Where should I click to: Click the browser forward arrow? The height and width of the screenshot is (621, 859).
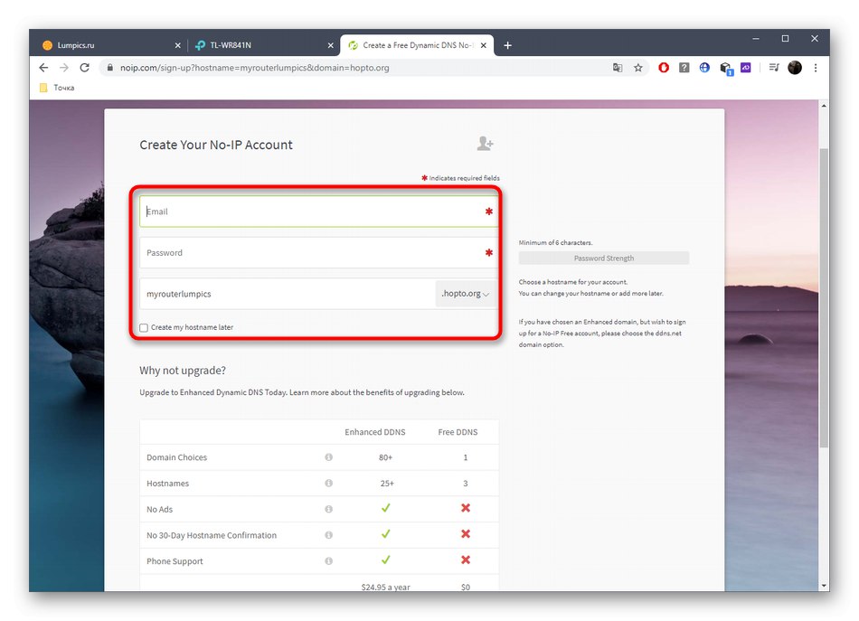(x=64, y=68)
